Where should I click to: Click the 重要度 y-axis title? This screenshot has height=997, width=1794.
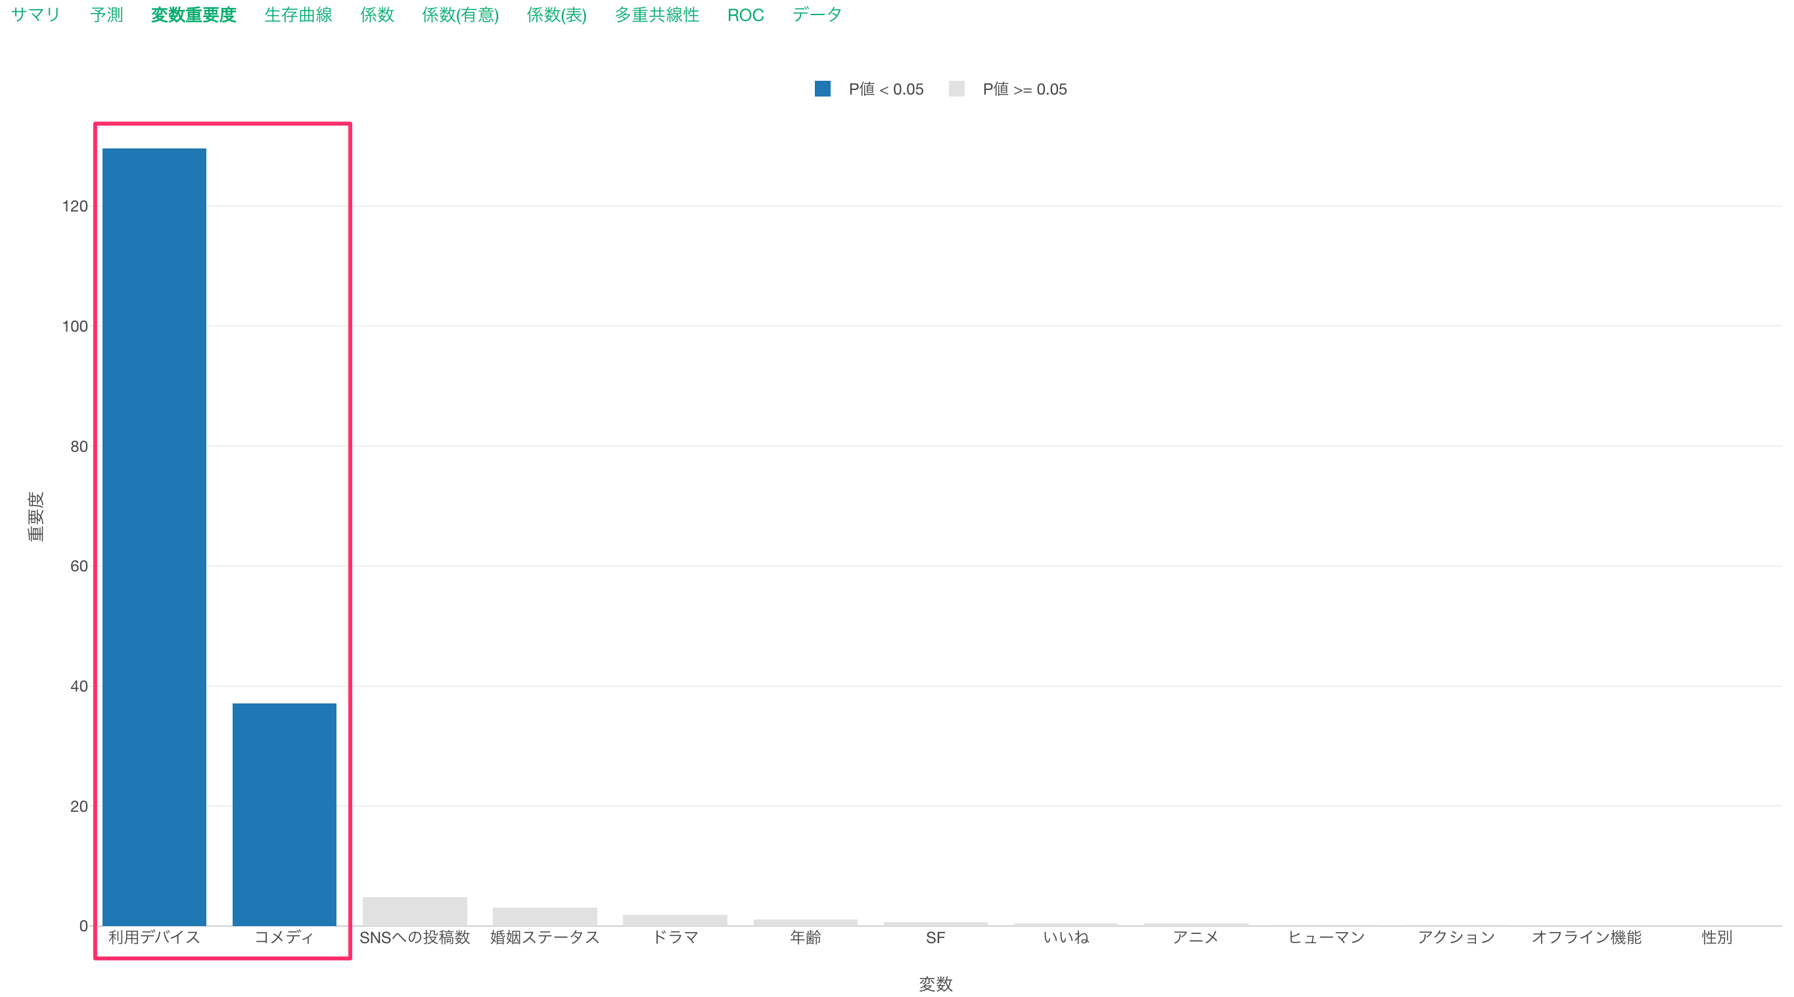point(35,516)
